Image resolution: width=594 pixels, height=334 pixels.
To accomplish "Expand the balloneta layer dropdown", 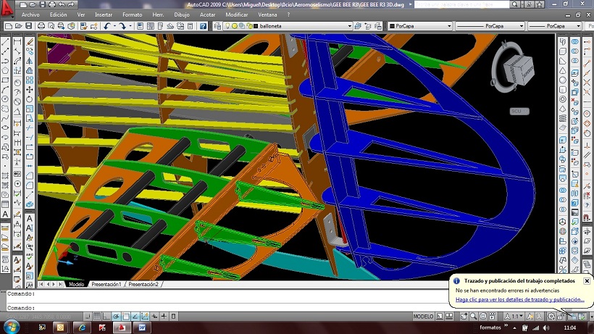I will pyautogui.click(x=349, y=26).
